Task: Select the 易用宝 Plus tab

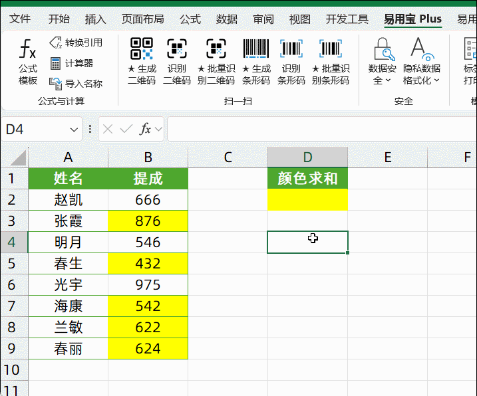Action: click(412, 19)
